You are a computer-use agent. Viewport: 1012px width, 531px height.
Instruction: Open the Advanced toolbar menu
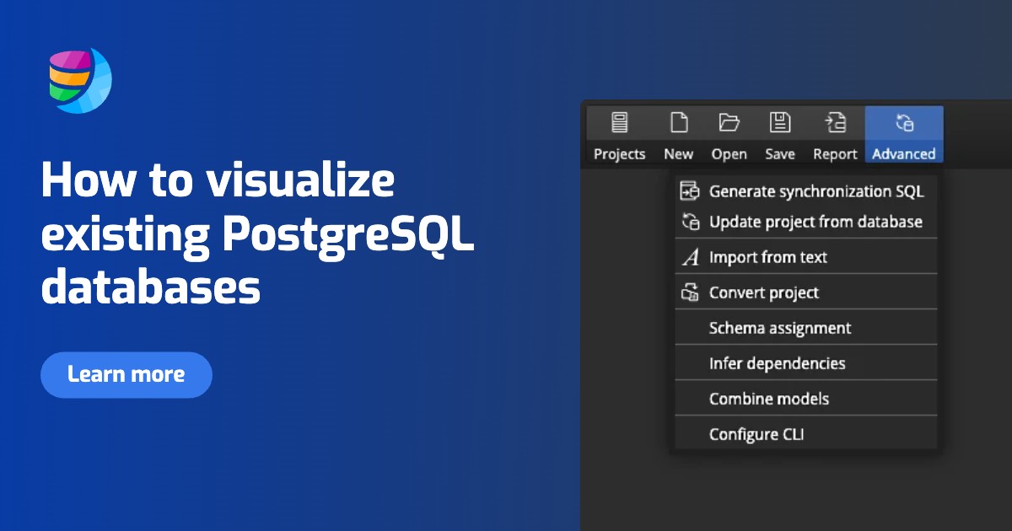pyautogui.click(x=904, y=135)
